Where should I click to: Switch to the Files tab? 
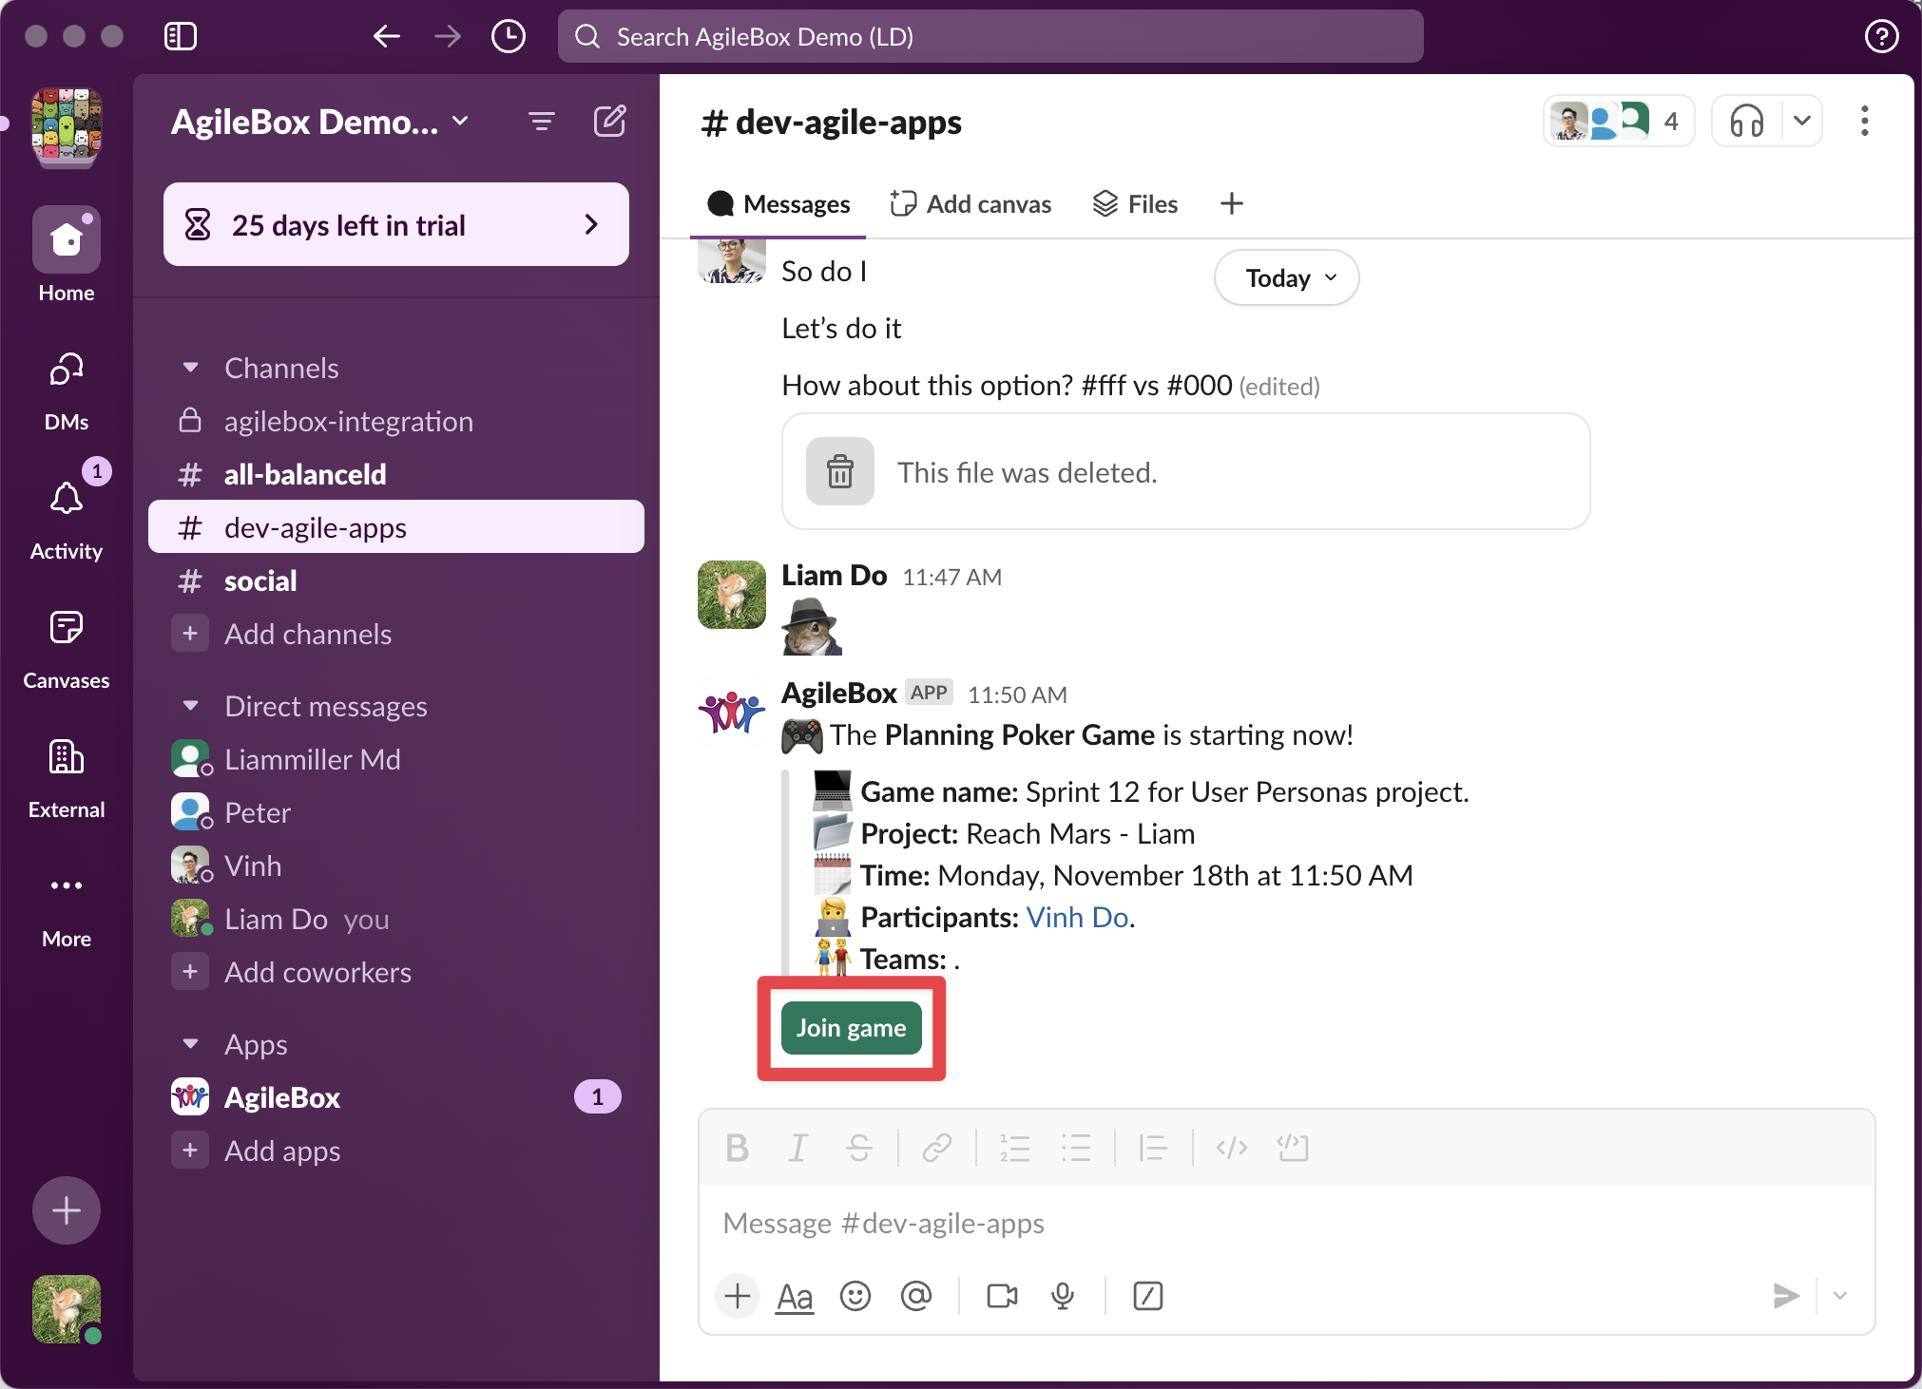1135,204
